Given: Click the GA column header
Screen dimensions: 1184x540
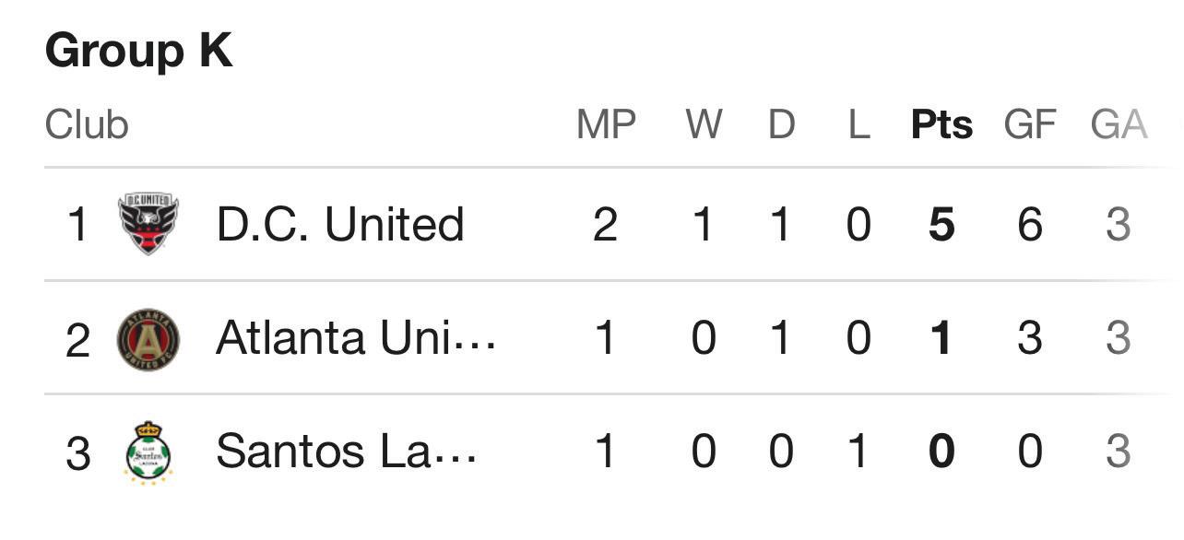Looking at the screenshot, I should tap(1119, 124).
